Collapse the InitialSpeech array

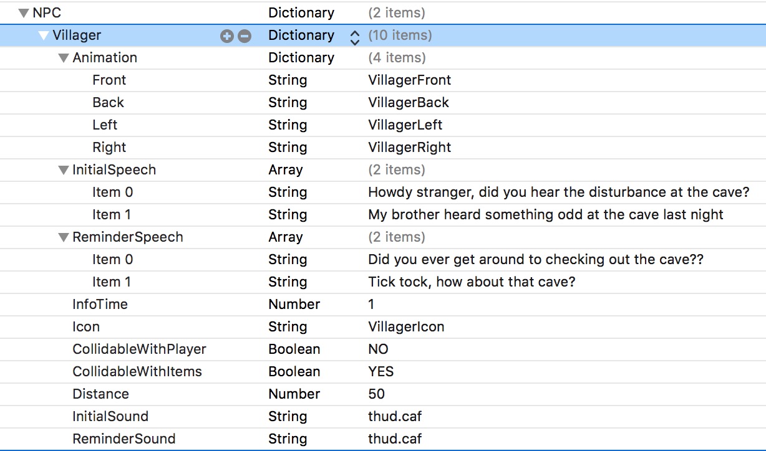[x=63, y=170]
